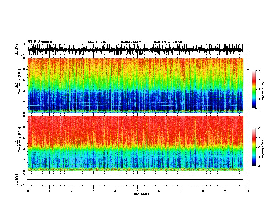The height and width of the screenshot is (214, 278).
Task: Click time axis tick label "1"
Action: pyautogui.click(x=49, y=191)
